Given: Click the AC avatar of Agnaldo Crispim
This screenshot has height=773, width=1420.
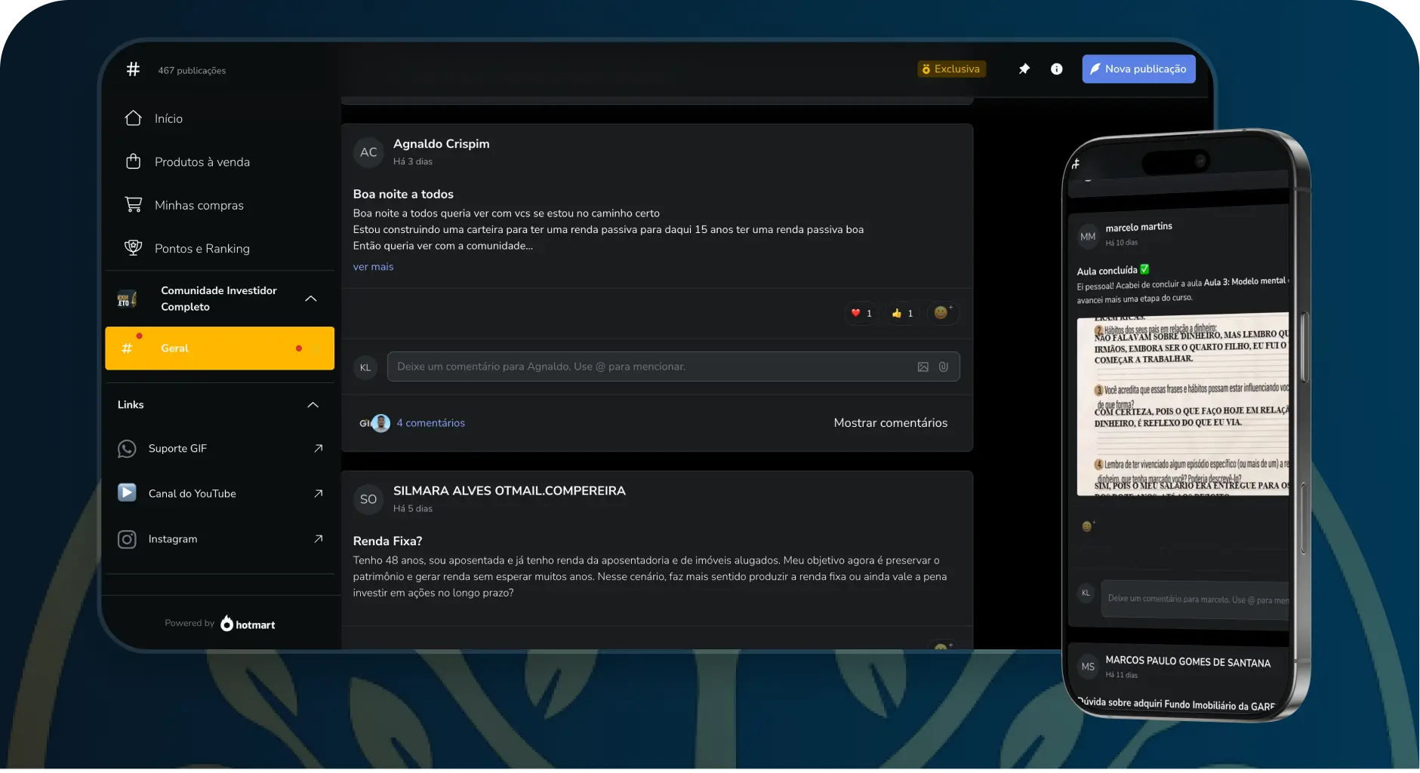Looking at the screenshot, I should click(x=368, y=152).
